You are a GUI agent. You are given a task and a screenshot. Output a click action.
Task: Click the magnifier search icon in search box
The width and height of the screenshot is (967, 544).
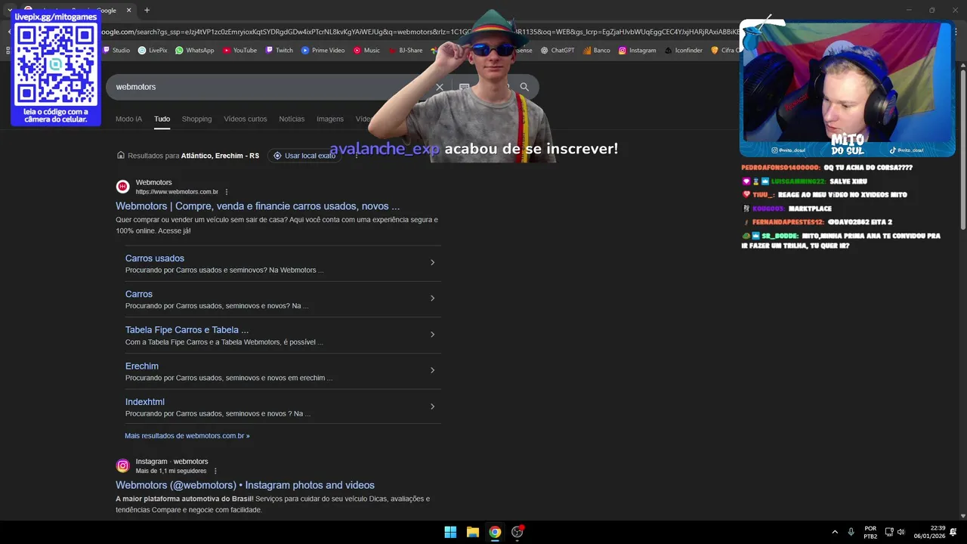524,87
